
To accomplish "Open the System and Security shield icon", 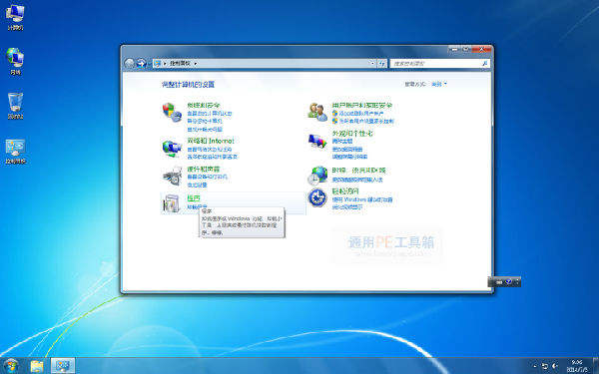I will point(172,112).
